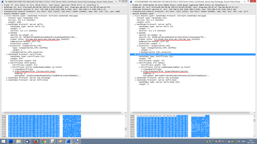Collapse left window's TLSv1 Record Layer

pos(4,16)
